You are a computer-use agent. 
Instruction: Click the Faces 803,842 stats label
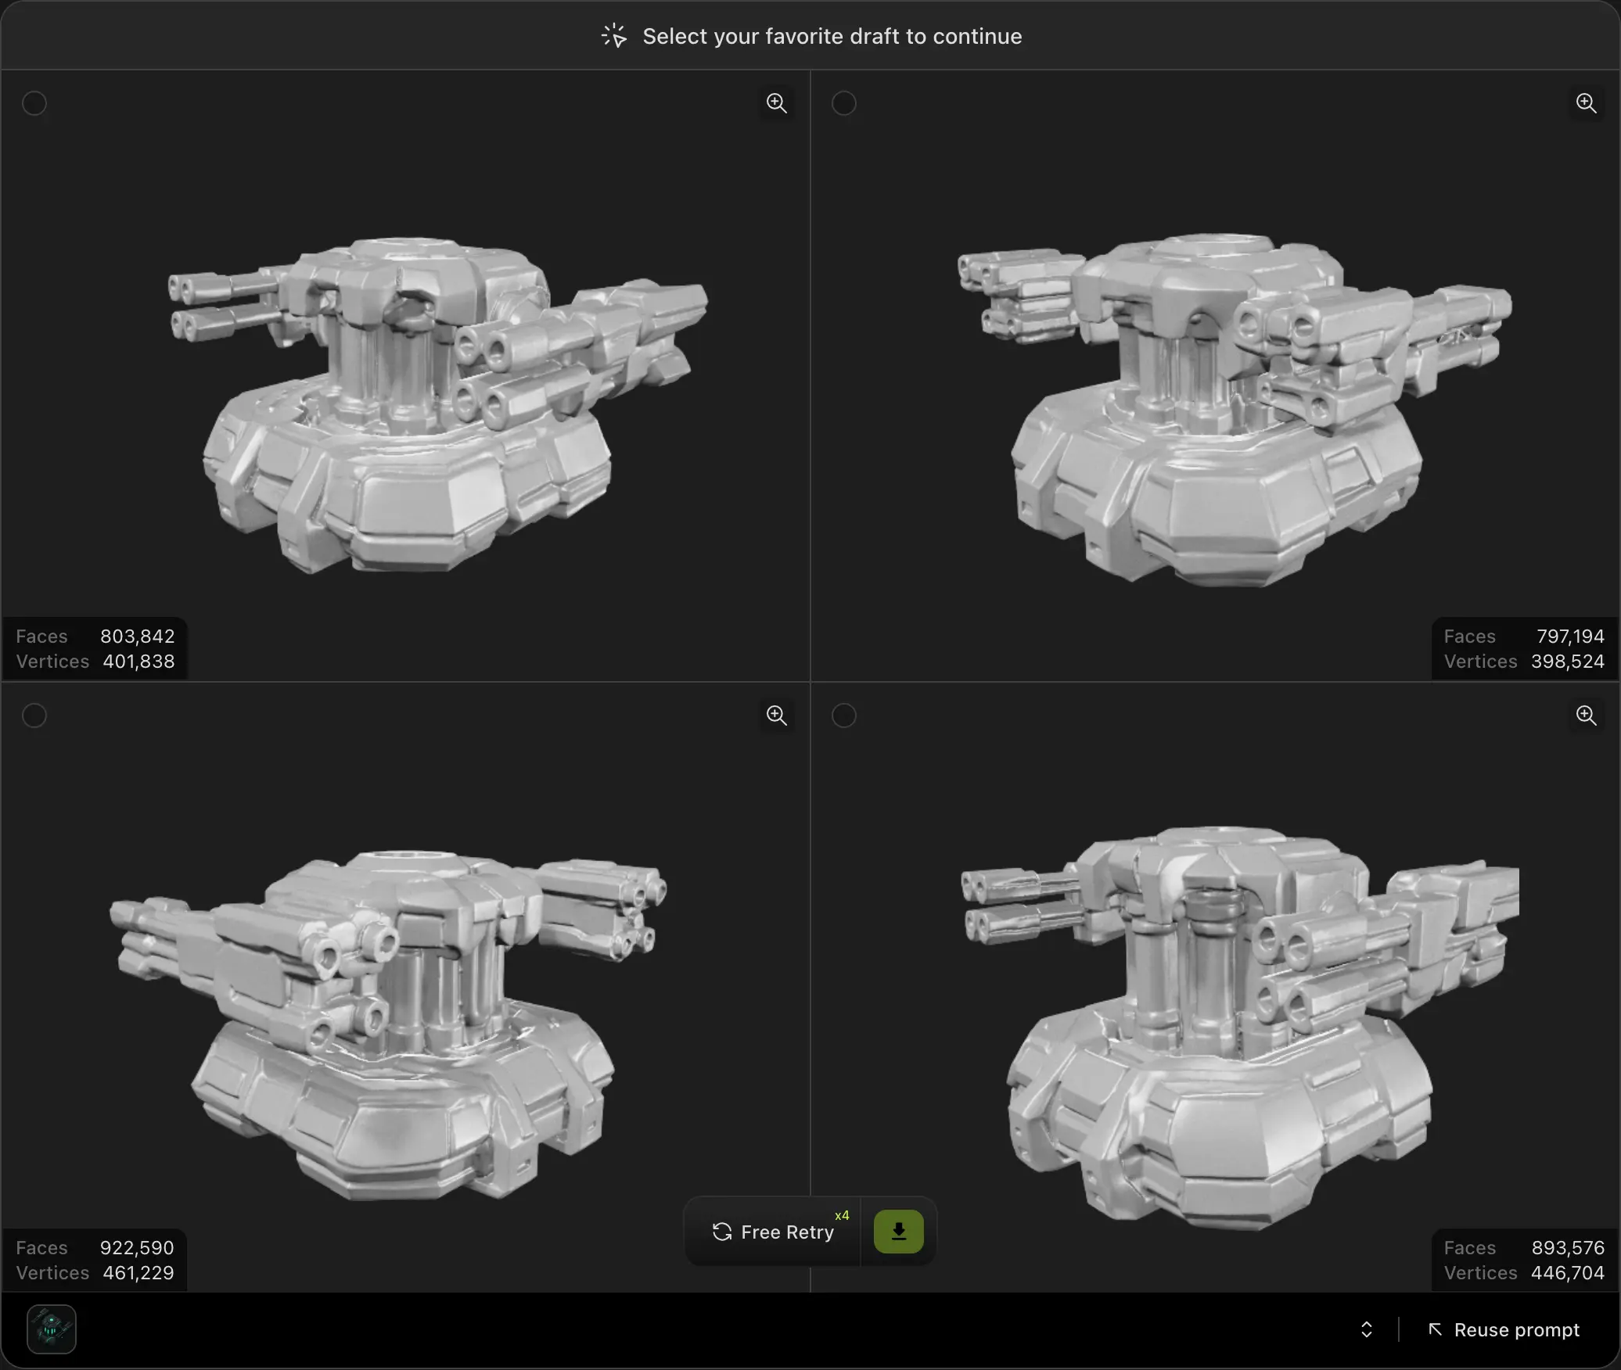pos(94,636)
